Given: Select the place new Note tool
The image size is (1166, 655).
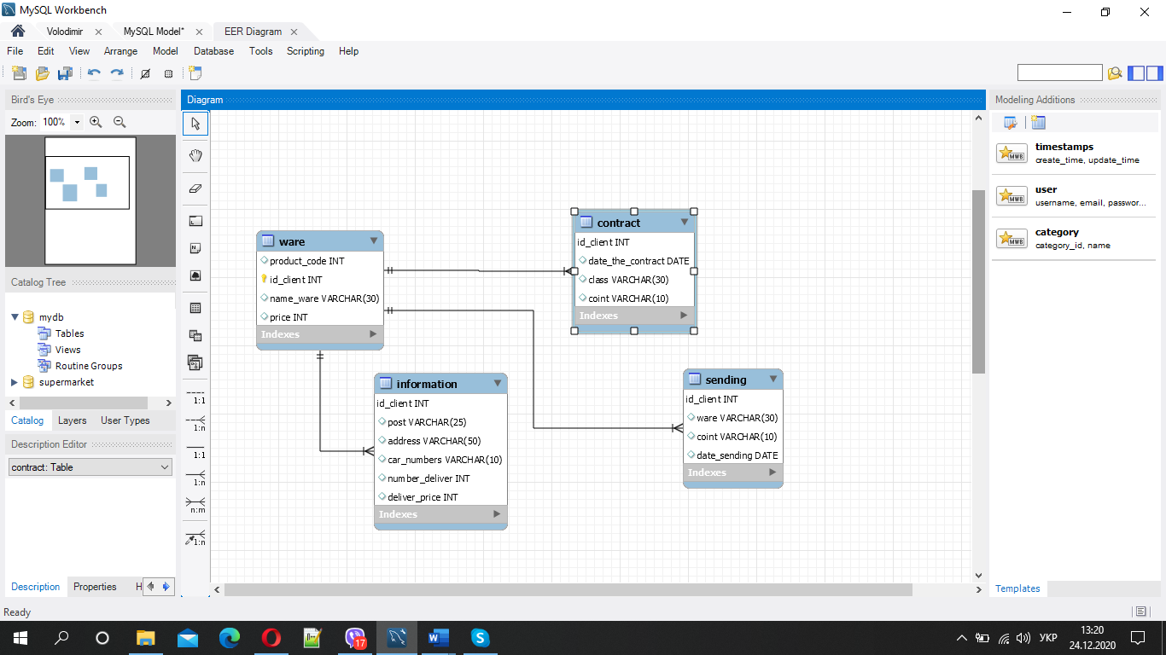Looking at the screenshot, I should (x=195, y=248).
